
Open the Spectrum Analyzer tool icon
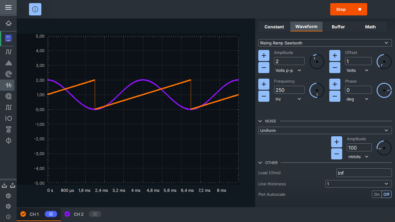9,63
